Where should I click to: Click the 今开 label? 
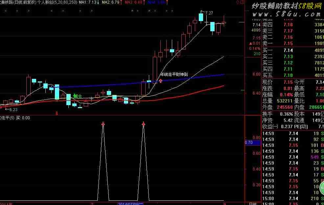click(299, 82)
